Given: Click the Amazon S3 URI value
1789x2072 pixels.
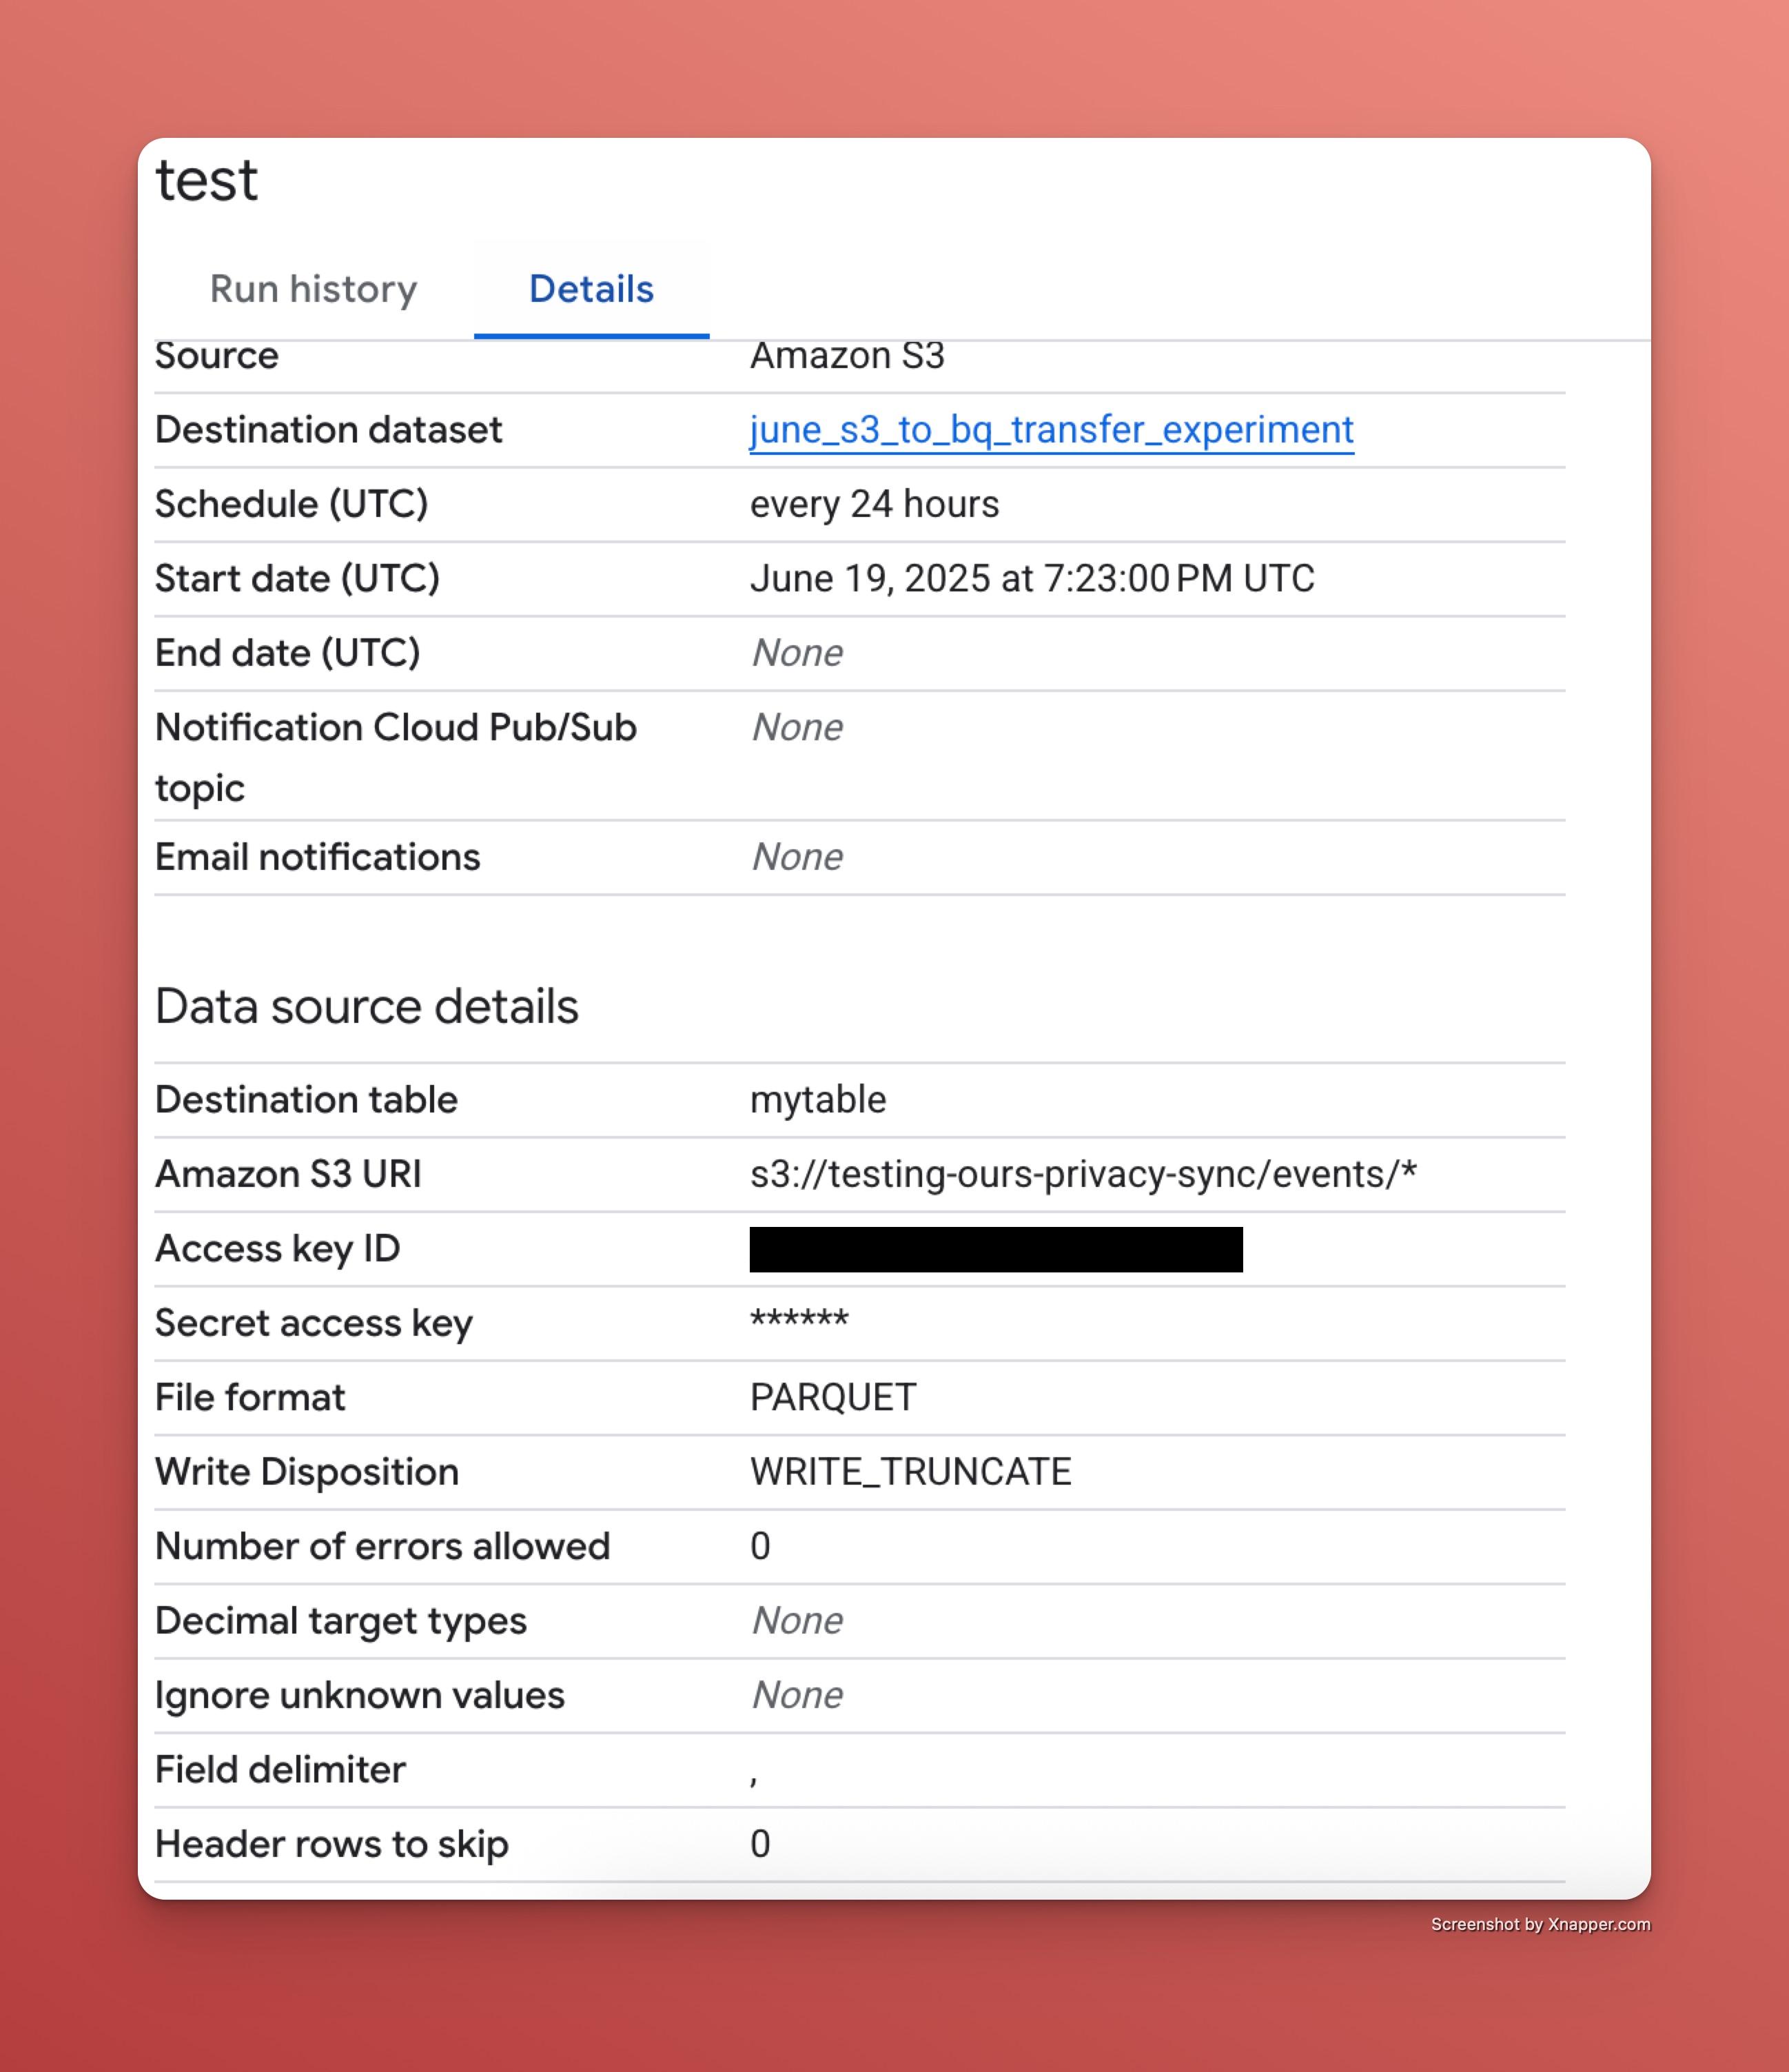Looking at the screenshot, I should pos(1083,1174).
